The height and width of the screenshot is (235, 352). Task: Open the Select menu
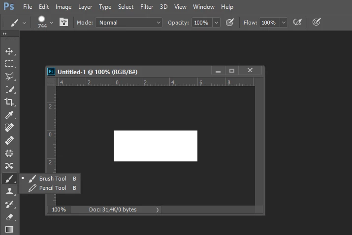point(126,7)
